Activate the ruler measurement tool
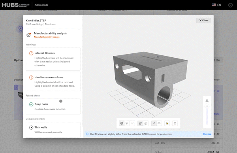 [159, 123]
